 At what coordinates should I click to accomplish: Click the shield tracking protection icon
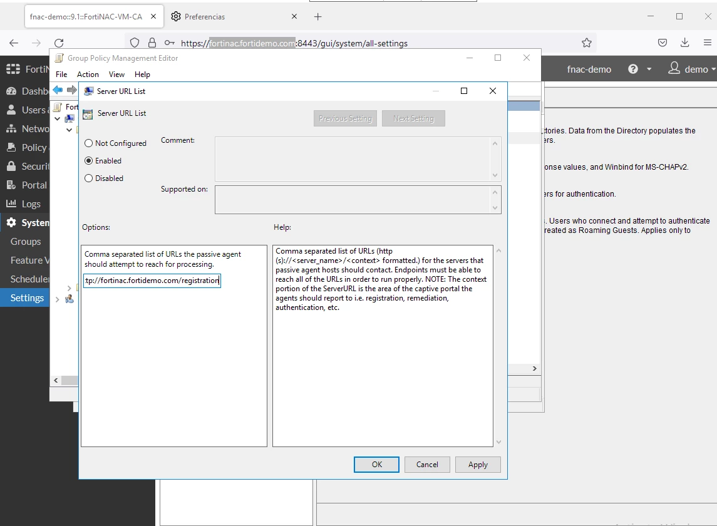click(x=135, y=43)
